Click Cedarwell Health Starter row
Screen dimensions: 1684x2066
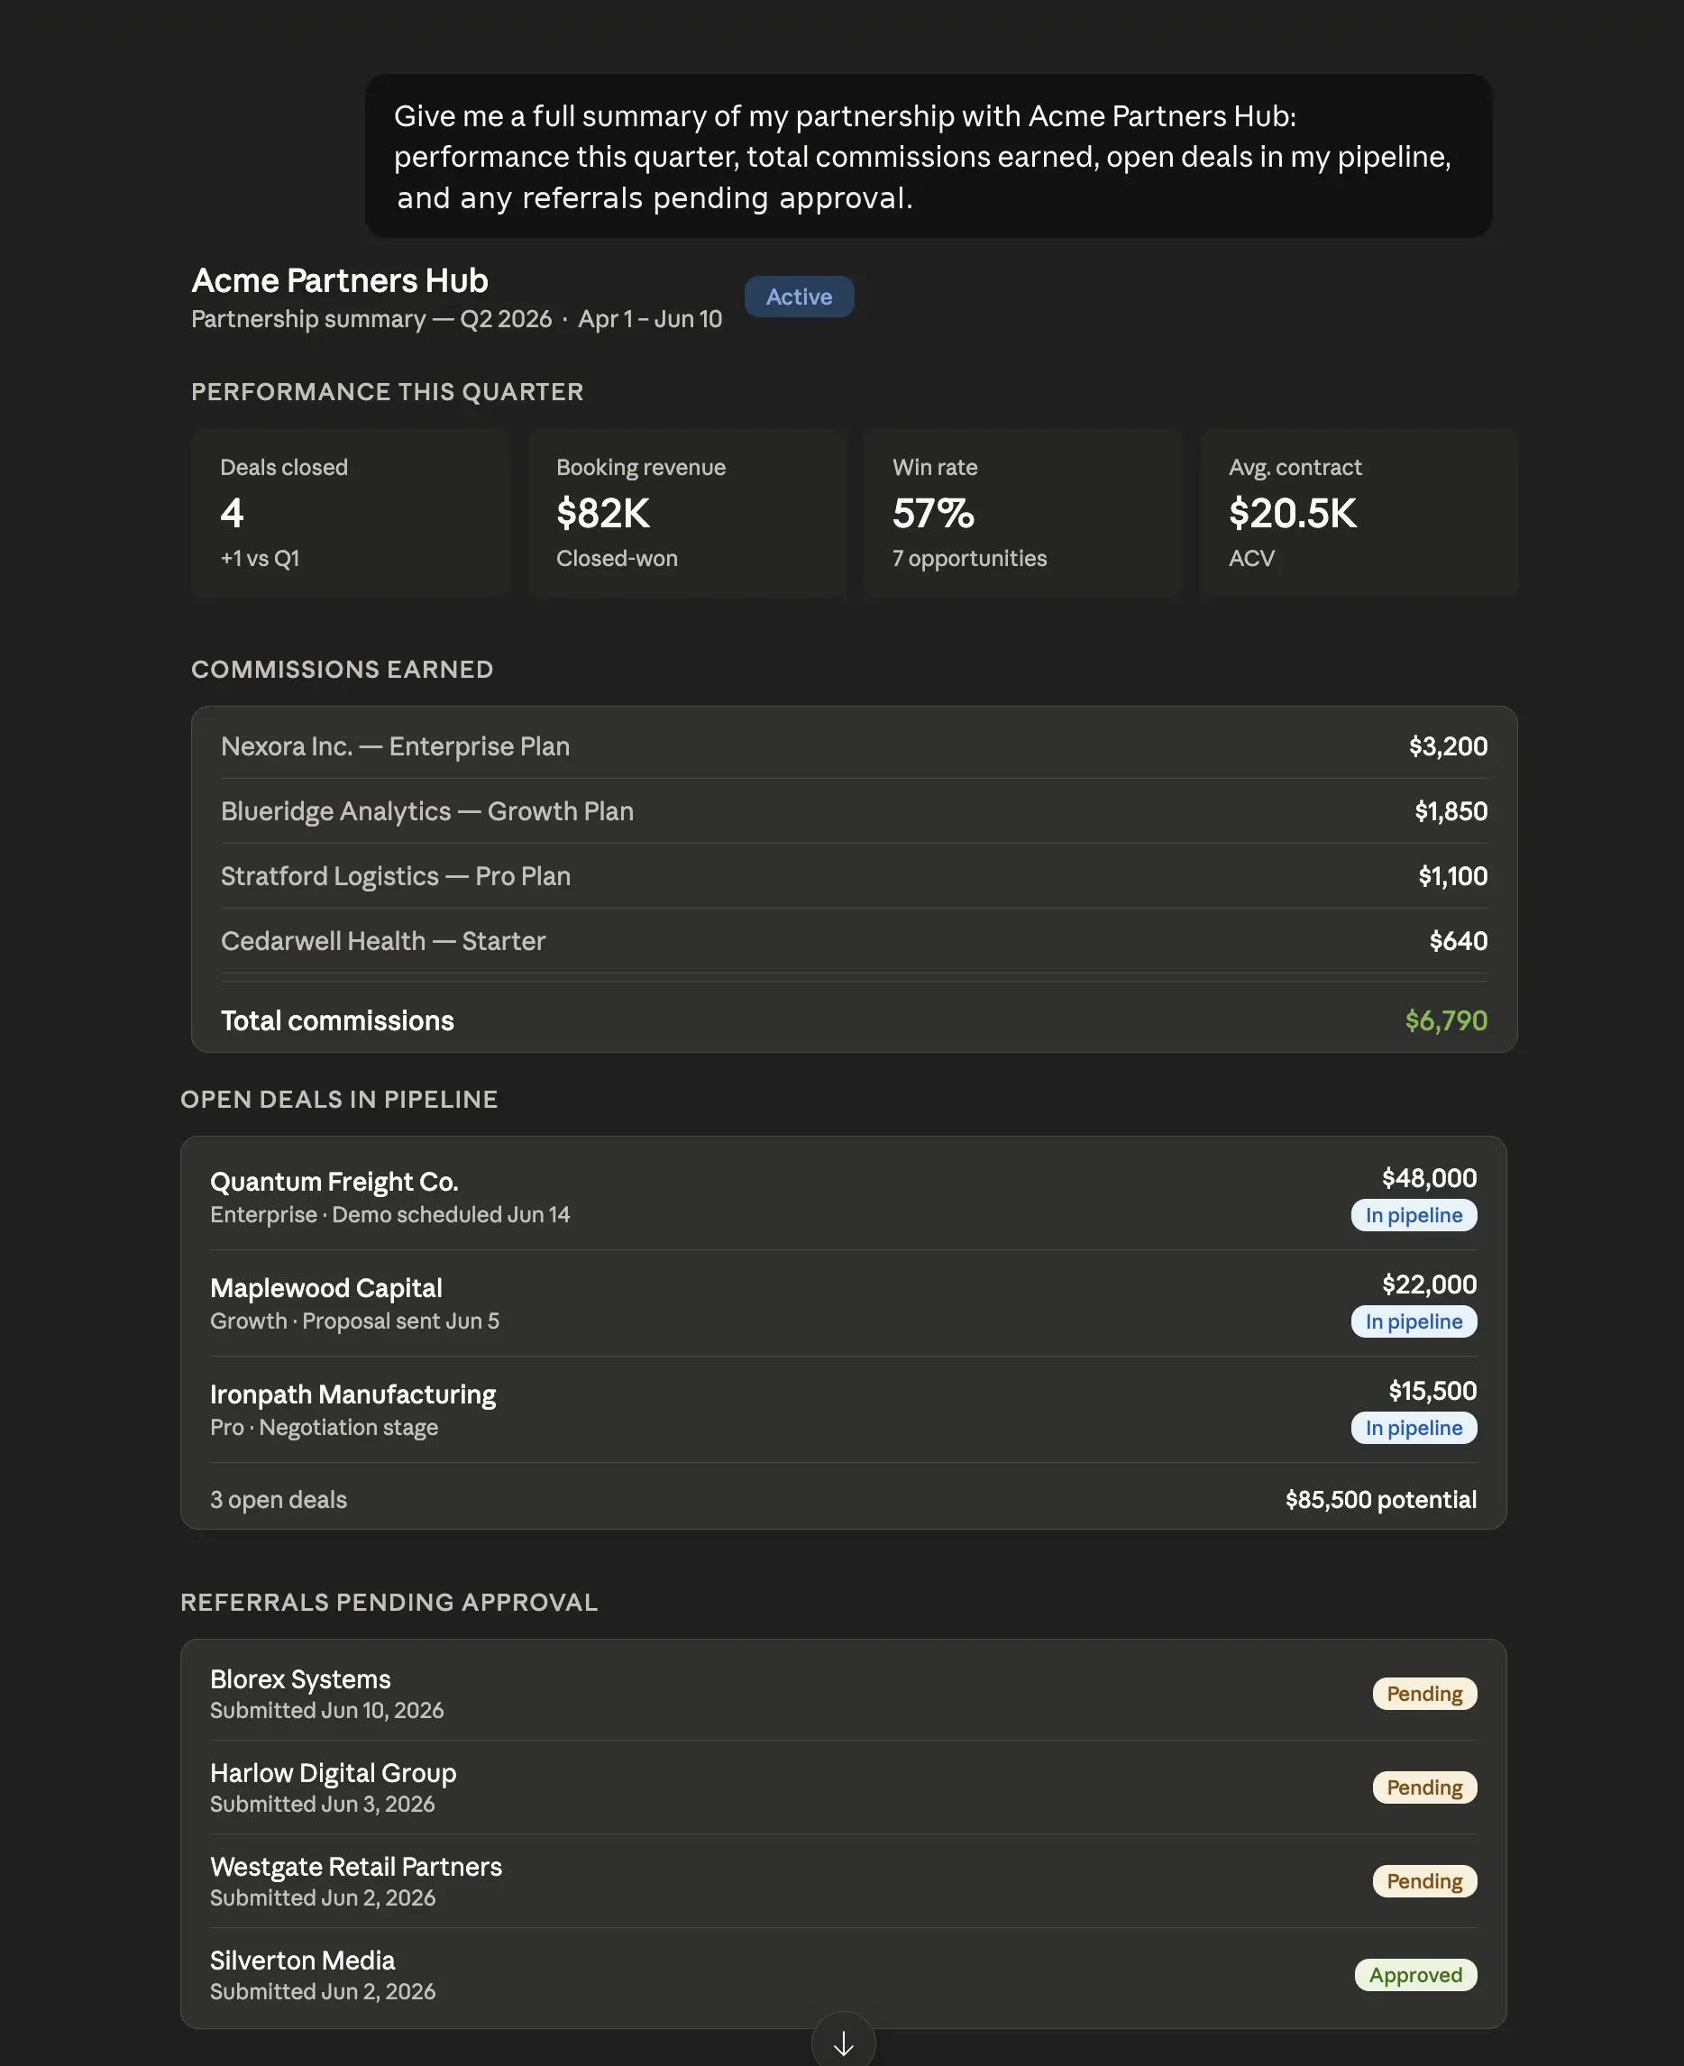point(854,941)
